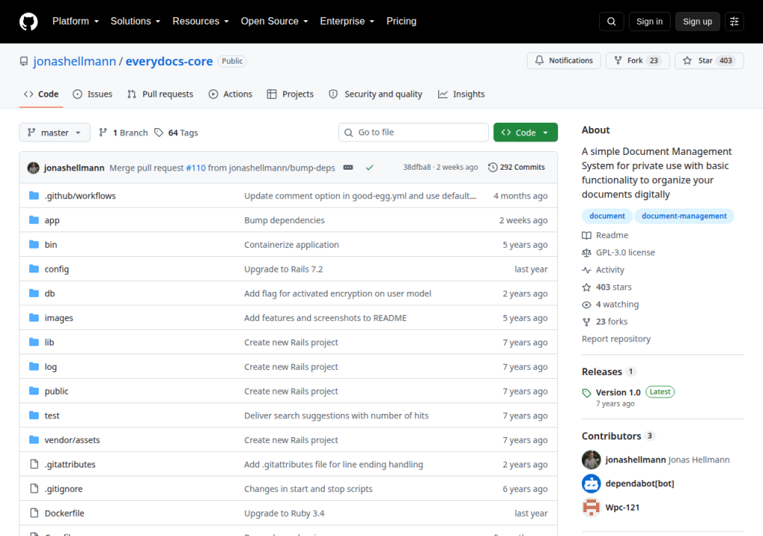Open the search magnifier button in header
Screen dimensions: 763x536
pos(611,22)
